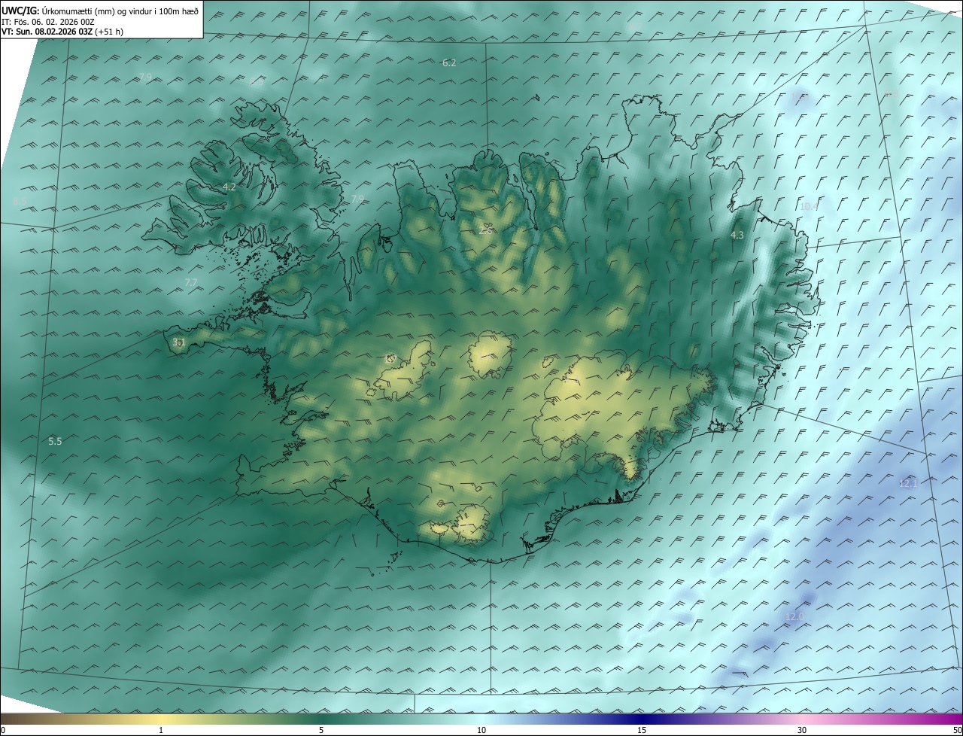
Task: Click the 7.7 value over Breiðafjörður bay
Action: point(190,282)
